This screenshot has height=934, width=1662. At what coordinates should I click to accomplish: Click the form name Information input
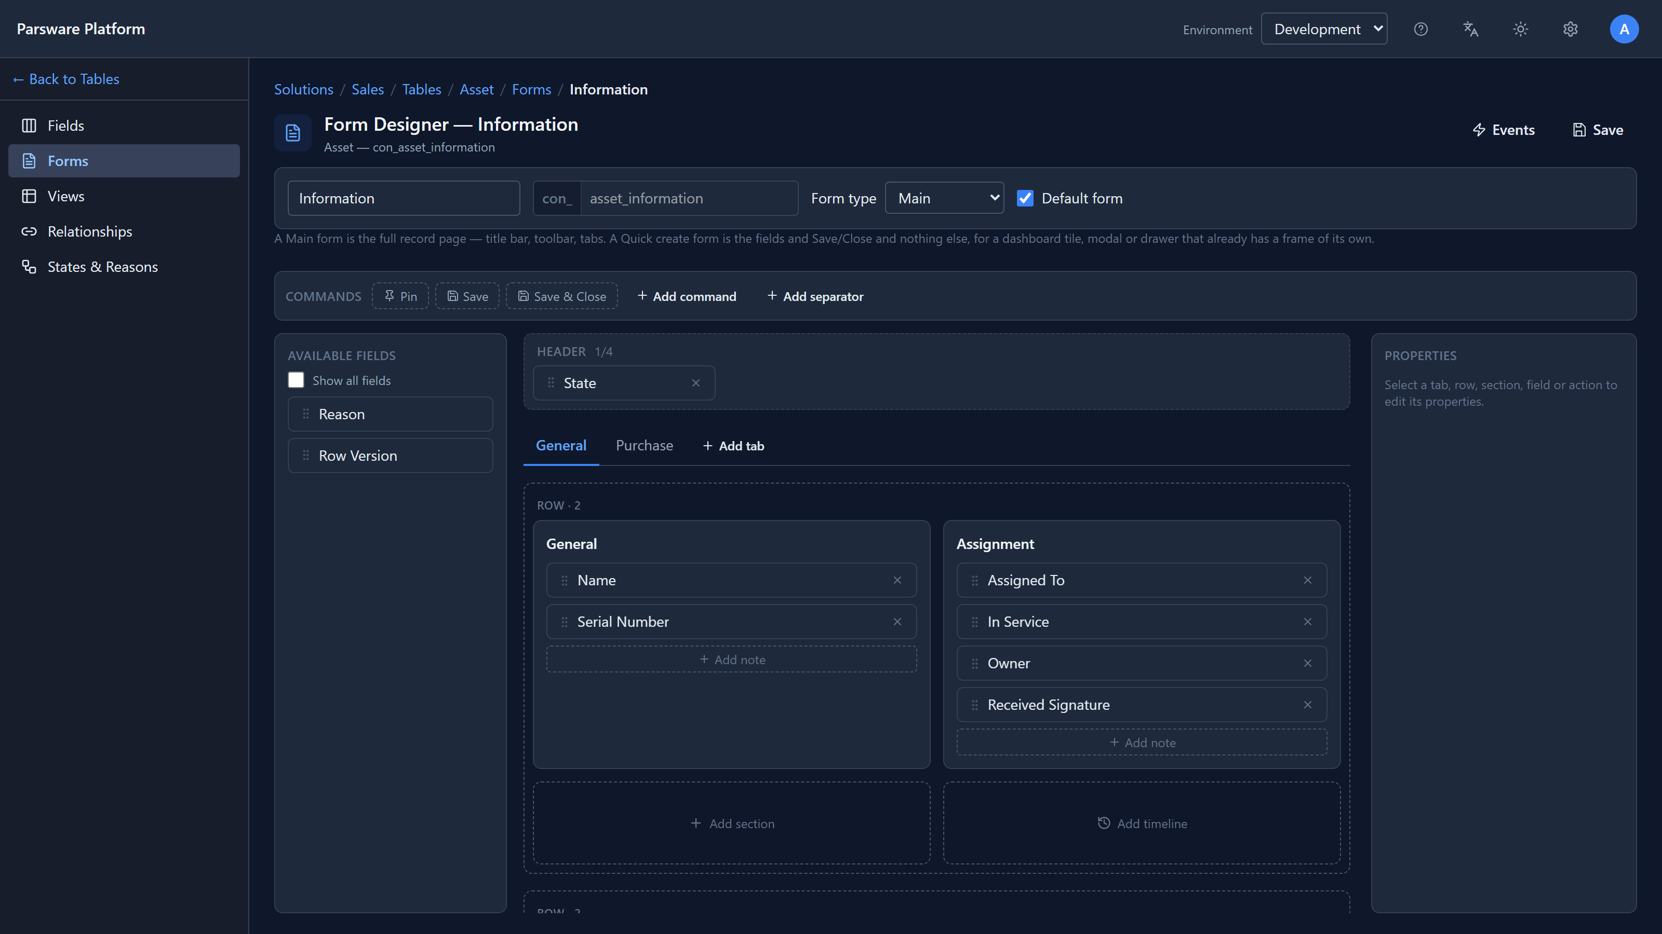point(403,198)
